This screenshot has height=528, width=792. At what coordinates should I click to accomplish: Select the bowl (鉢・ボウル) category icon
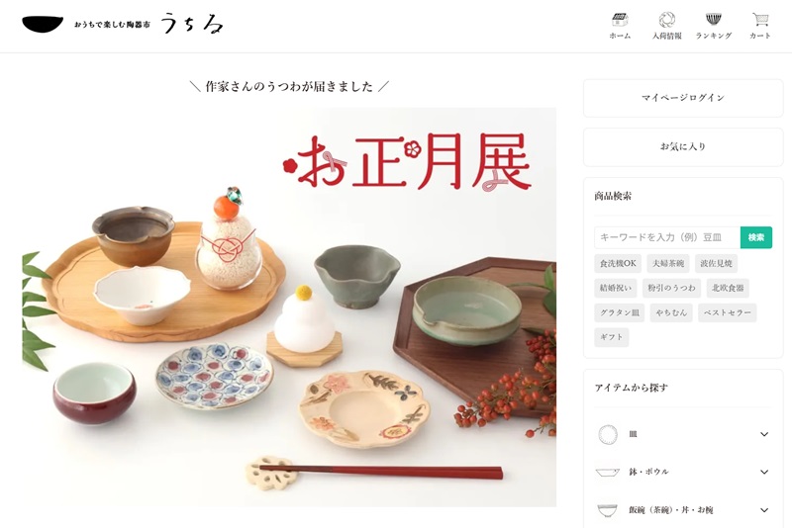click(x=608, y=472)
